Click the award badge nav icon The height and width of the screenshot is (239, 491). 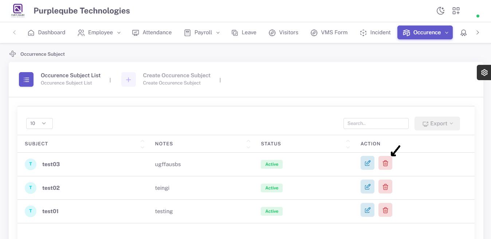coord(463,33)
